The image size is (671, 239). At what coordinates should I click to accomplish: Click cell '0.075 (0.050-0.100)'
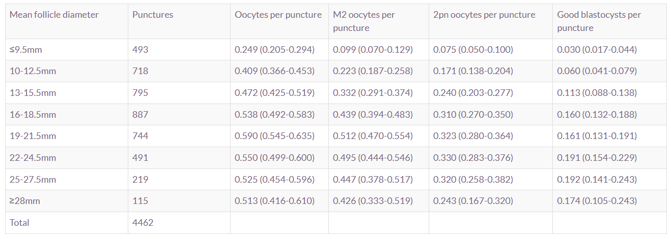[473, 50]
